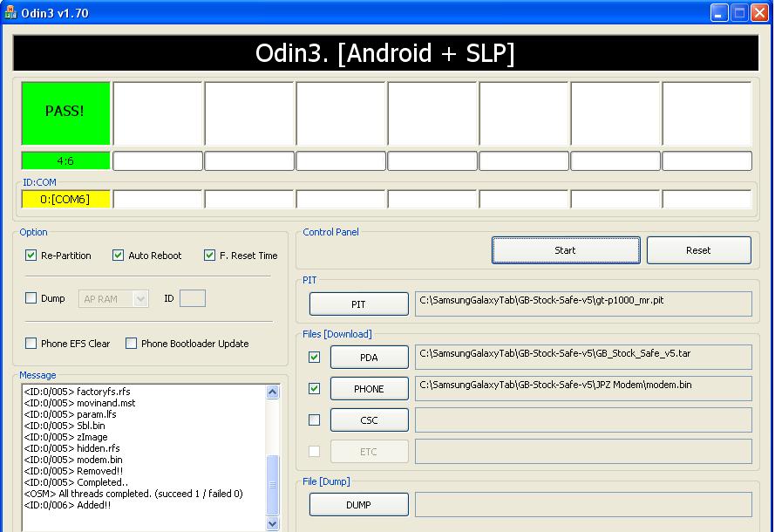Open the AP RAM dropdown

point(113,298)
